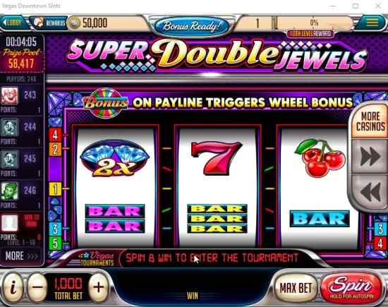Select player 243 avatar

click(10, 95)
